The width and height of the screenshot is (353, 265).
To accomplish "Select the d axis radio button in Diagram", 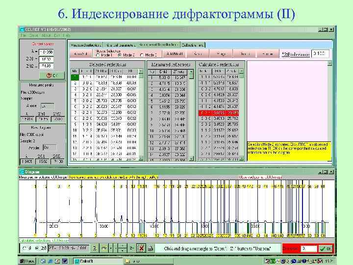I will (x=24, y=248).
